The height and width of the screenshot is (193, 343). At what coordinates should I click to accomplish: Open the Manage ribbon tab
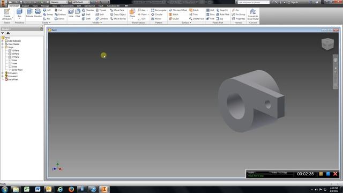[x=45, y=6]
